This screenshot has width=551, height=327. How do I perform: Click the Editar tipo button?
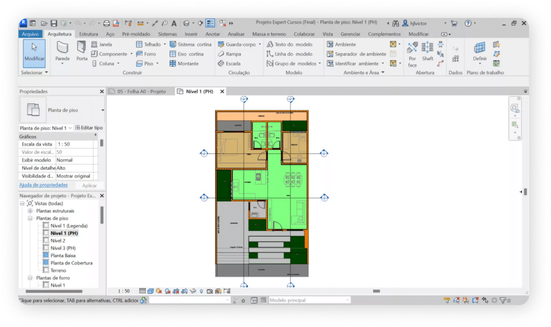pos(89,128)
